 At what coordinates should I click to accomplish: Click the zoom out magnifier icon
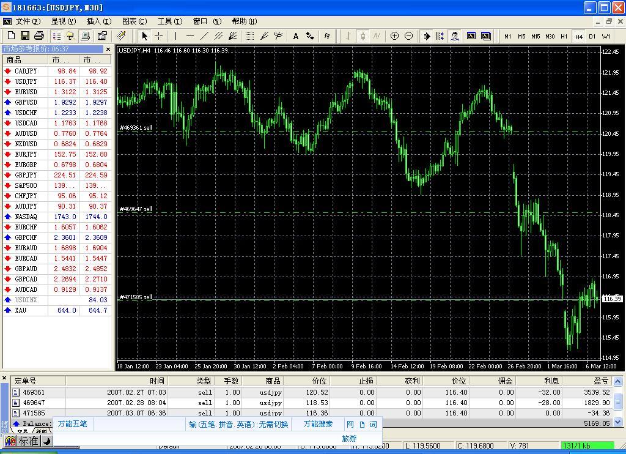(x=408, y=36)
